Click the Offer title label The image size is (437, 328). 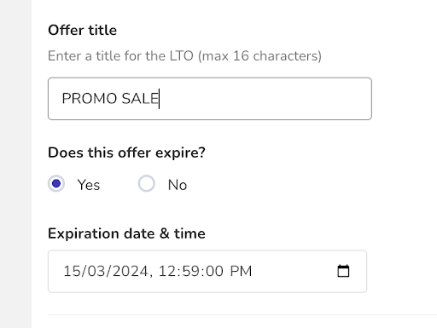82,30
